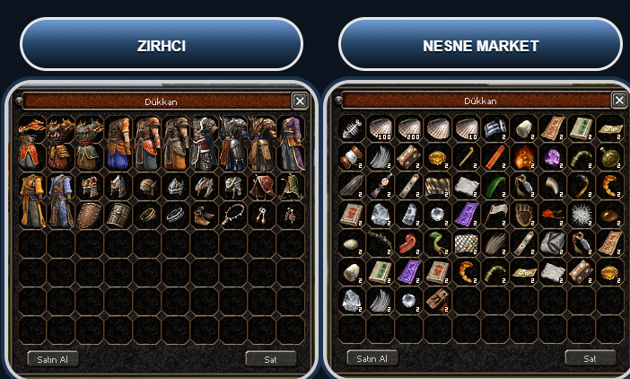Pick the clam shell stack labeled 200
The width and height of the screenshot is (630, 379).
pyautogui.click(x=409, y=128)
